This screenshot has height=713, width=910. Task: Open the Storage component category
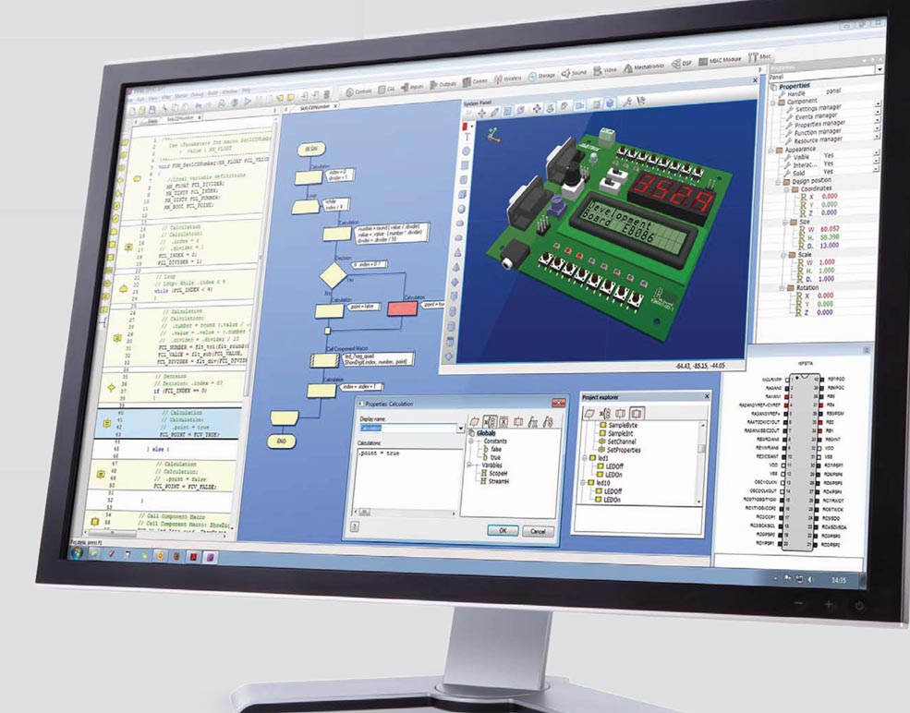point(540,76)
